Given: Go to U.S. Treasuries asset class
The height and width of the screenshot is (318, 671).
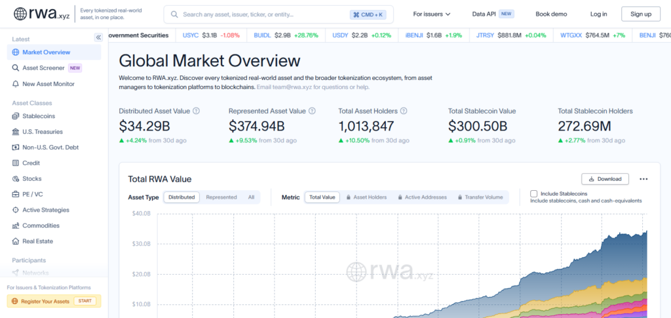Looking at the screenshot, I should (x=54, y=132).
